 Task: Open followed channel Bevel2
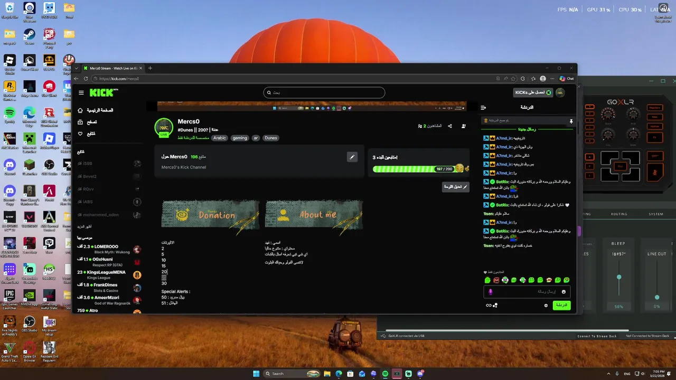(x=109, y=176)
